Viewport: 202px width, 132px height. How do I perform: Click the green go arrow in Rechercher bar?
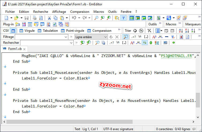click(174, 43)
